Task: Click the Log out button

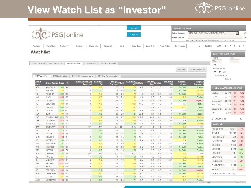Action: coord(134,28)
